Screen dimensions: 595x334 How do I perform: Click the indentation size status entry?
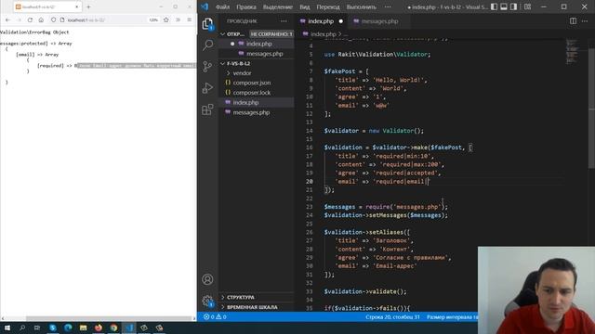pyautogui.click(x=452, y=317)
